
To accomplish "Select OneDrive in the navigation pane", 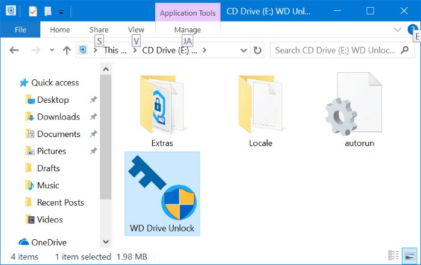I will (x=43, y=243).
